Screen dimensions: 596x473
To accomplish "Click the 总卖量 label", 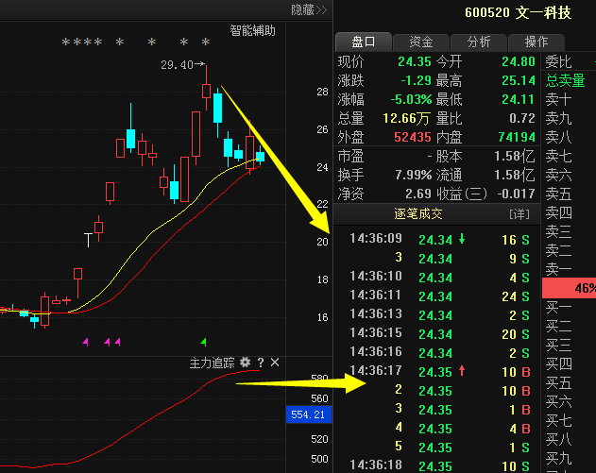I will [565, 80].
